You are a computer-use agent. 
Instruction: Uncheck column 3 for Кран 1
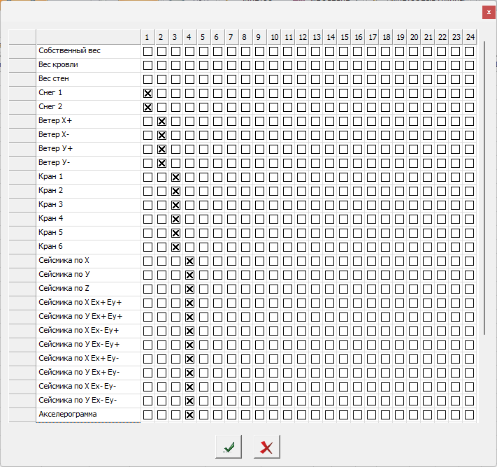pyautogui.click(x=175, y=177)
